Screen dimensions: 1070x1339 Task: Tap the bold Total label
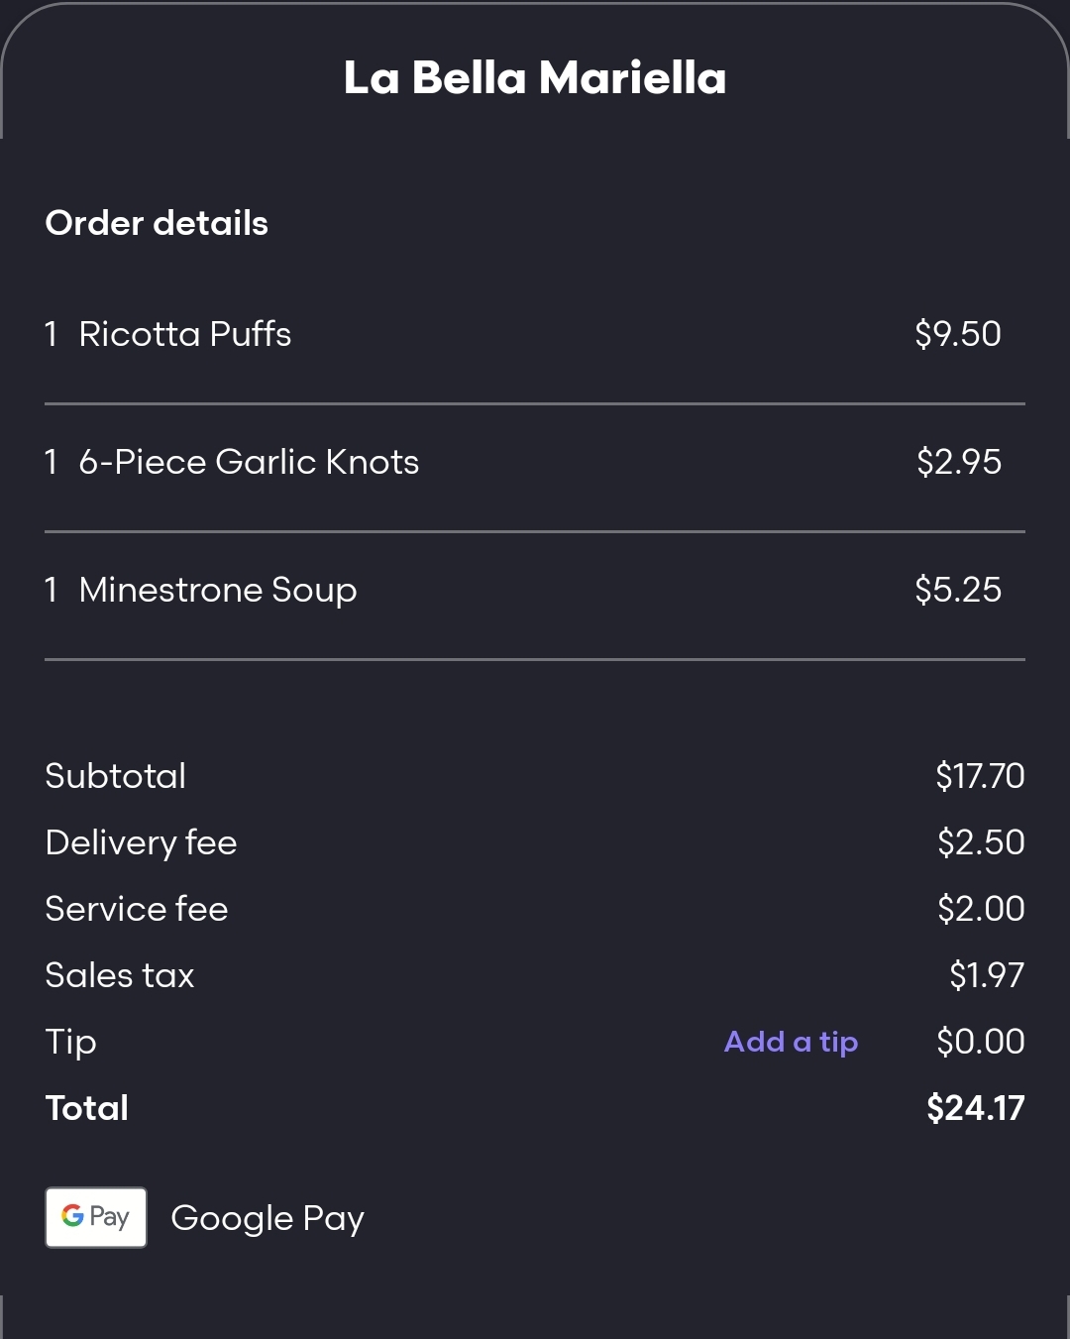pos(87,1108)
